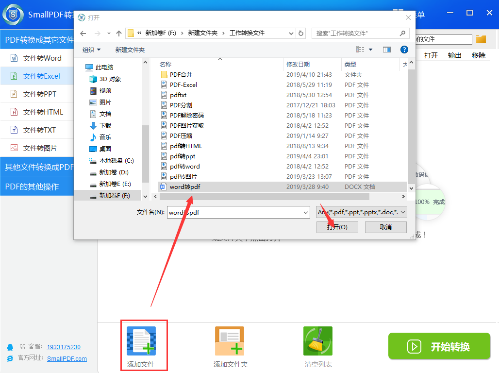Click the Add File (添加文件) icon
Screen dimensions: 499x373
pos(141,341)
